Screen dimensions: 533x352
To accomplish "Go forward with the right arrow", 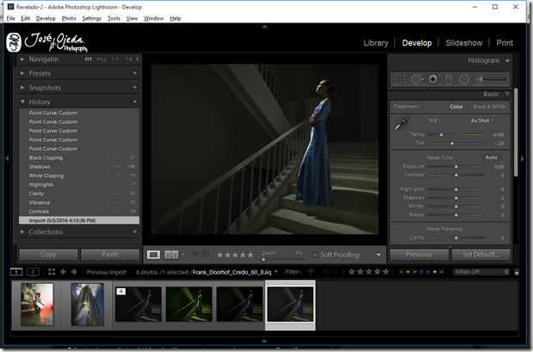I will (74, 272).
